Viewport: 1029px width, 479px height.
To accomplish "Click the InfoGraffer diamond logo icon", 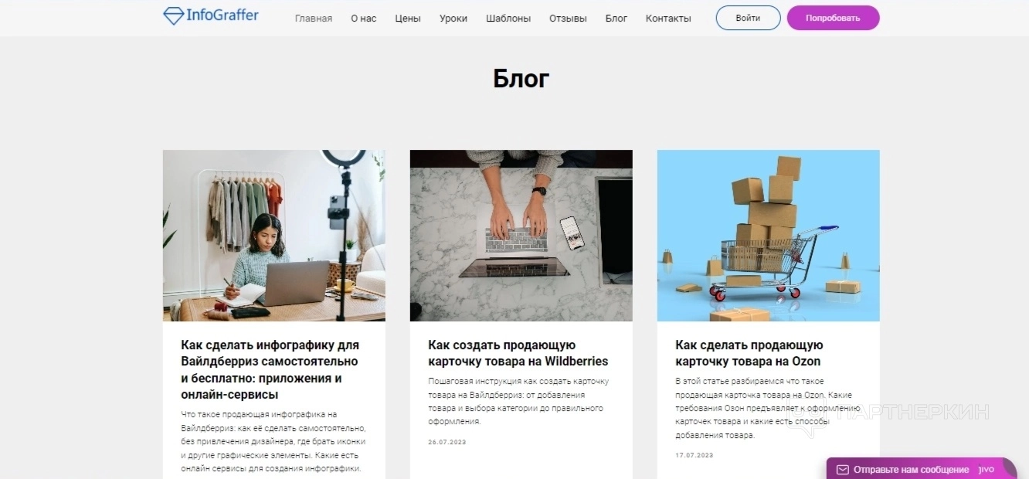I will pyautogui.click(x=173, y=15).
